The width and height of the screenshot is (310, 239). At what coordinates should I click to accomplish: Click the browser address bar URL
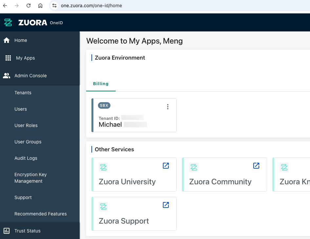pyautogui.click(x=91, y=6)
